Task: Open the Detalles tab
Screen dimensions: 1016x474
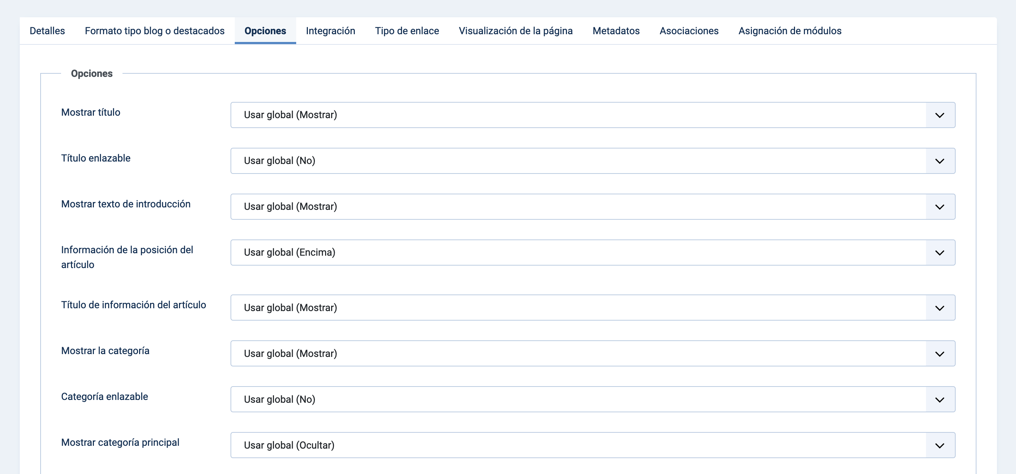Action: [x=47, y=31]
